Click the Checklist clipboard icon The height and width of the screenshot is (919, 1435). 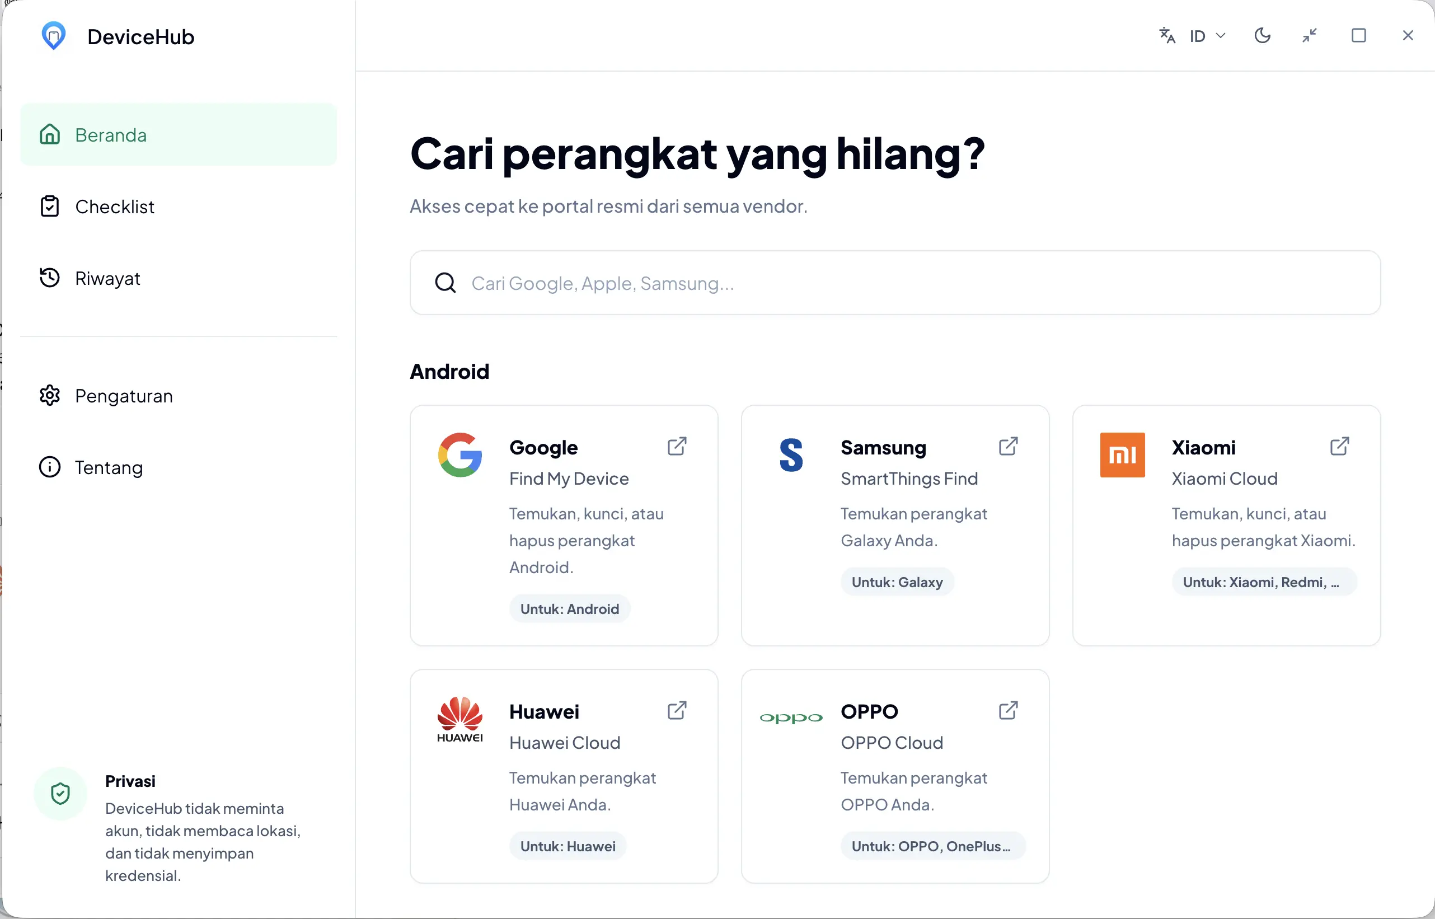(49, 206)
